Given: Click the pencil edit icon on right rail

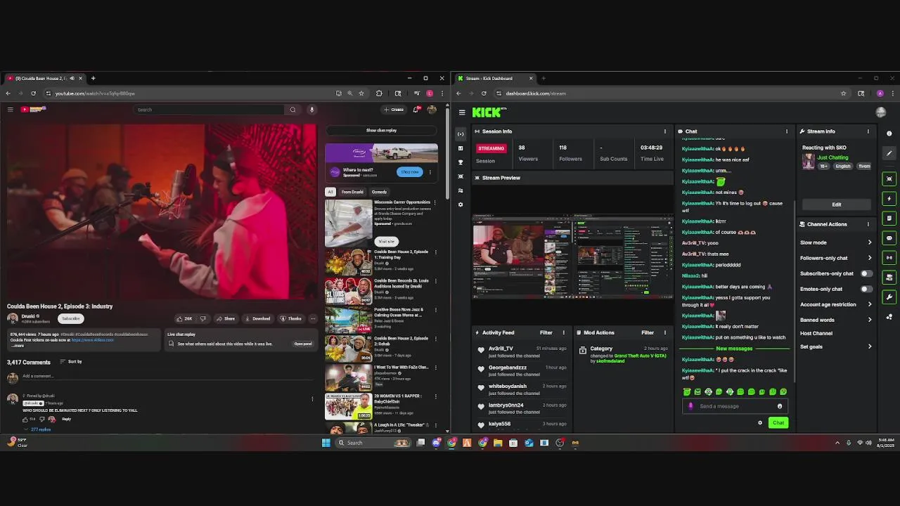Looking at the screenshot, I should point(889,153).
